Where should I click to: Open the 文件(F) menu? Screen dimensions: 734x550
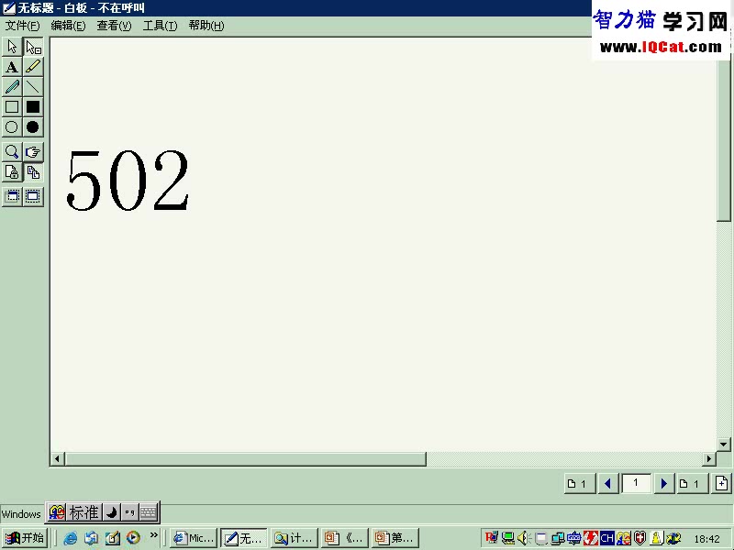click(22, 26)
